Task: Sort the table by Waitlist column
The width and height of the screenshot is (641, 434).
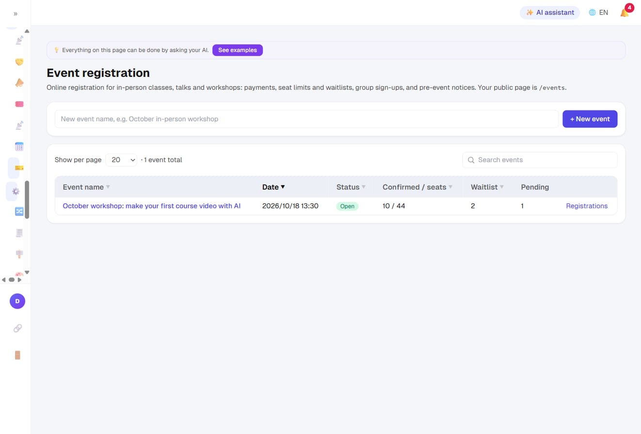Action: coord(487,187)
